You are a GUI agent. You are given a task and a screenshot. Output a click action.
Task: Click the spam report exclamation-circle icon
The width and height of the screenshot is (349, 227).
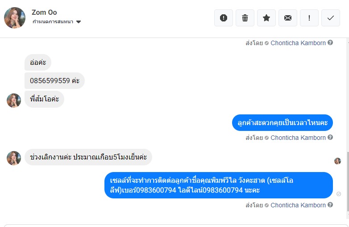pos(224,18)
